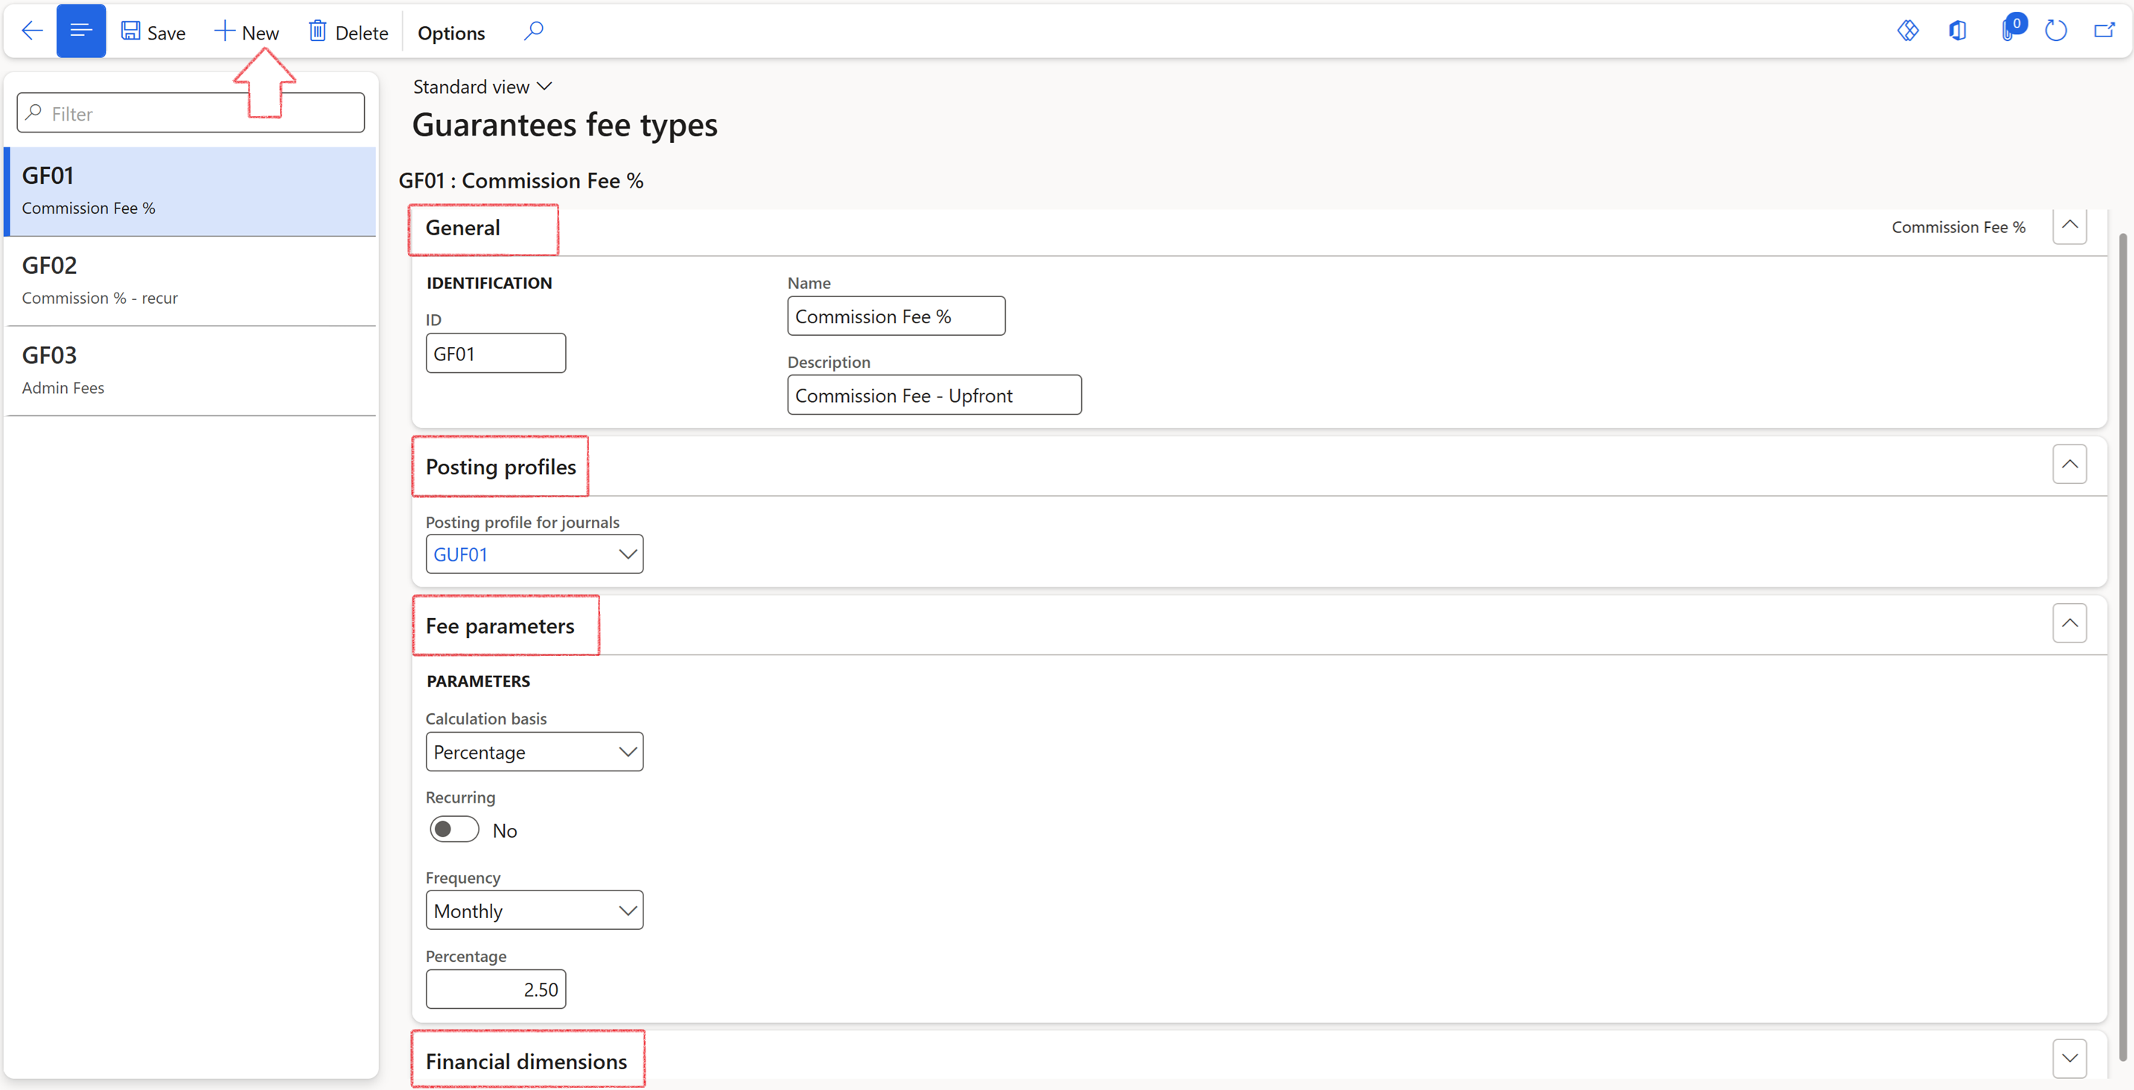2134x1090 pixels.
Task: Open the Options menu
Action: [450, 33]
